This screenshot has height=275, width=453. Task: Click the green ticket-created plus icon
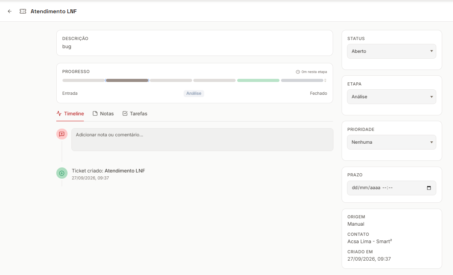(62, 173)
